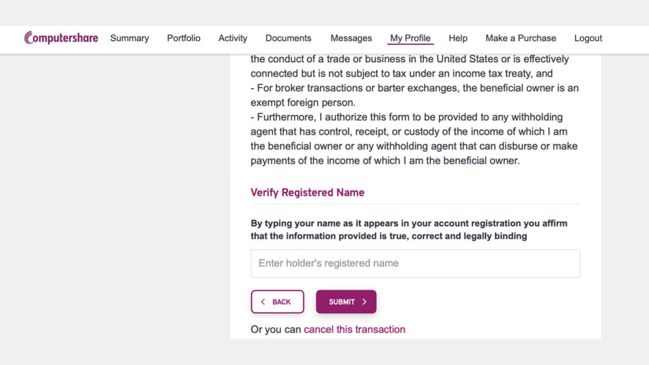Go to the Portfolio section
649x365 pixels.
184,38
